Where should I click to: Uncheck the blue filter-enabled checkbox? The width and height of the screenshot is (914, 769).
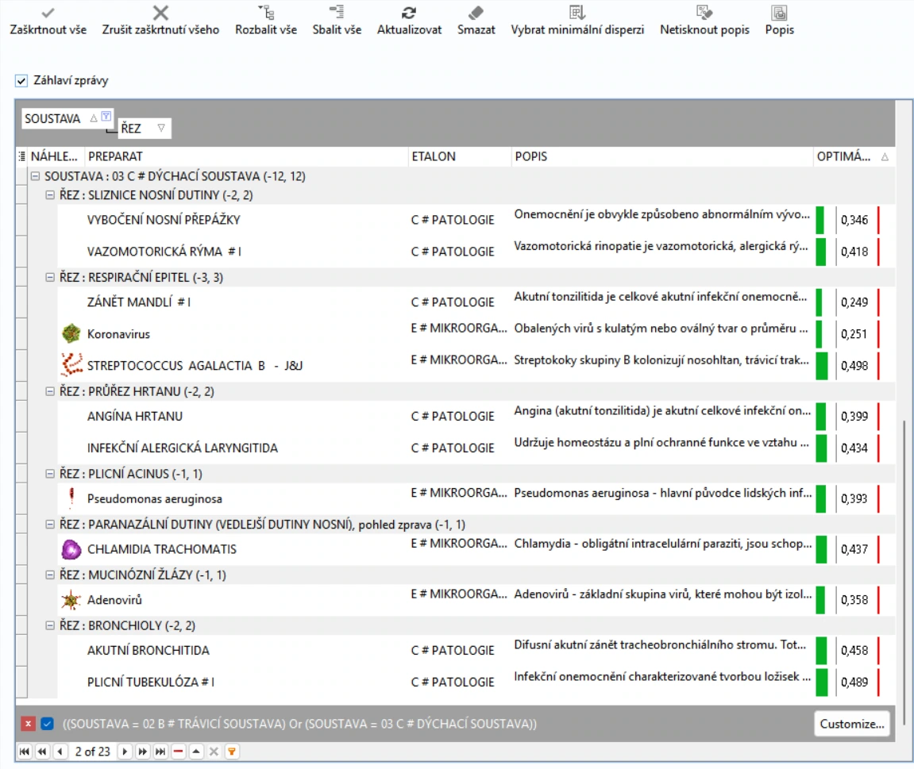coord(47,724)
